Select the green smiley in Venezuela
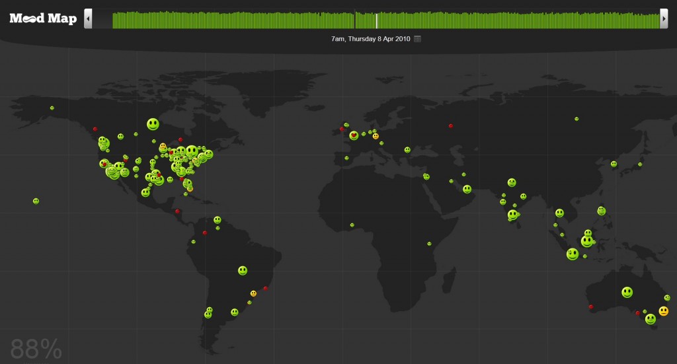Viewport: 677px width, 364px height. point(217,220)
